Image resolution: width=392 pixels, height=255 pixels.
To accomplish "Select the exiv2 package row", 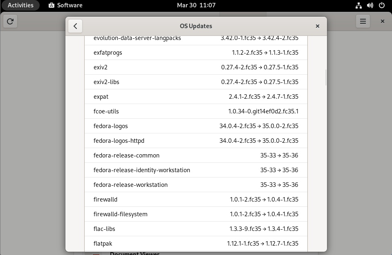I will (196, 67).
